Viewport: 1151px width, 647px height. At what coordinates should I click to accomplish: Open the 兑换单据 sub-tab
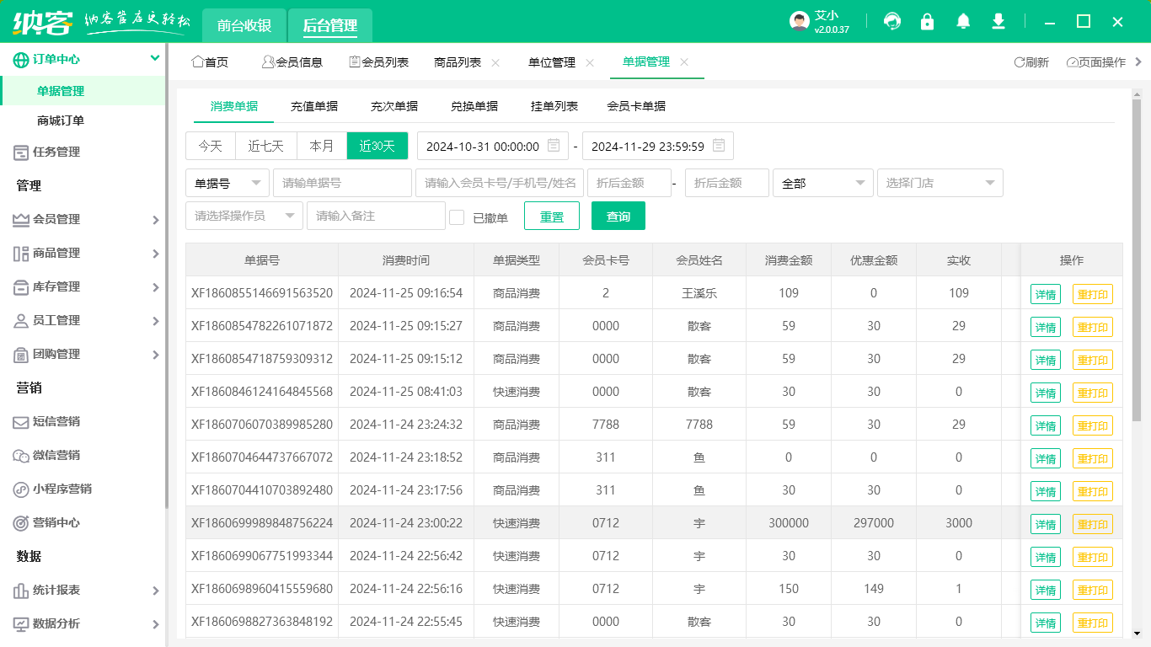[474, 106]
